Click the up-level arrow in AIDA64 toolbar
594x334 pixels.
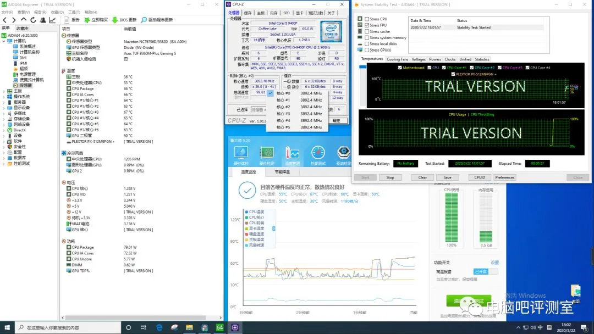click(x=24, y=20)
